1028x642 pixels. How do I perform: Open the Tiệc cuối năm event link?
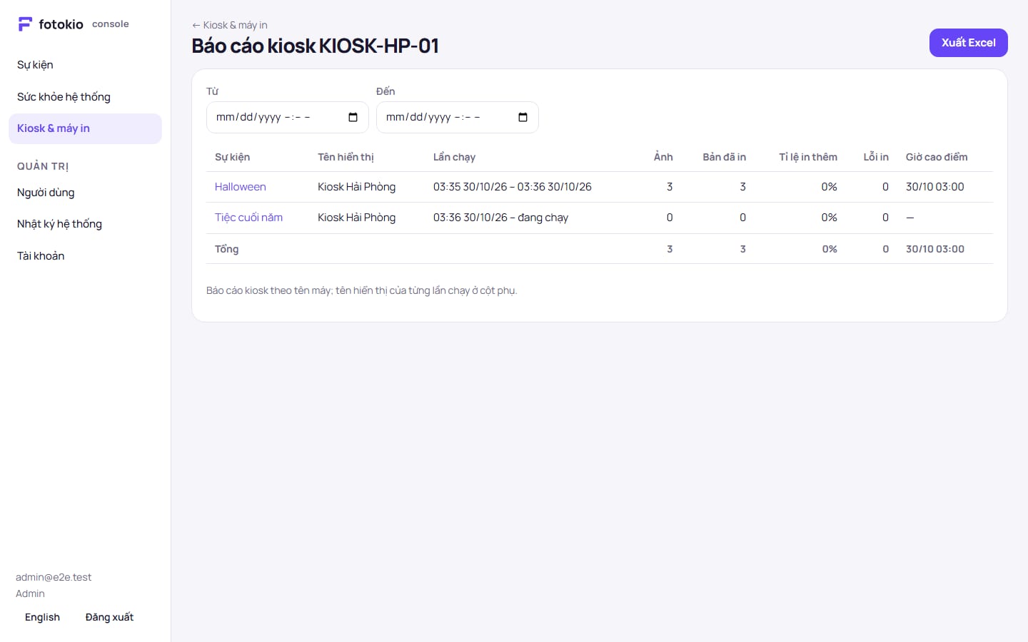tap(248, 218)
